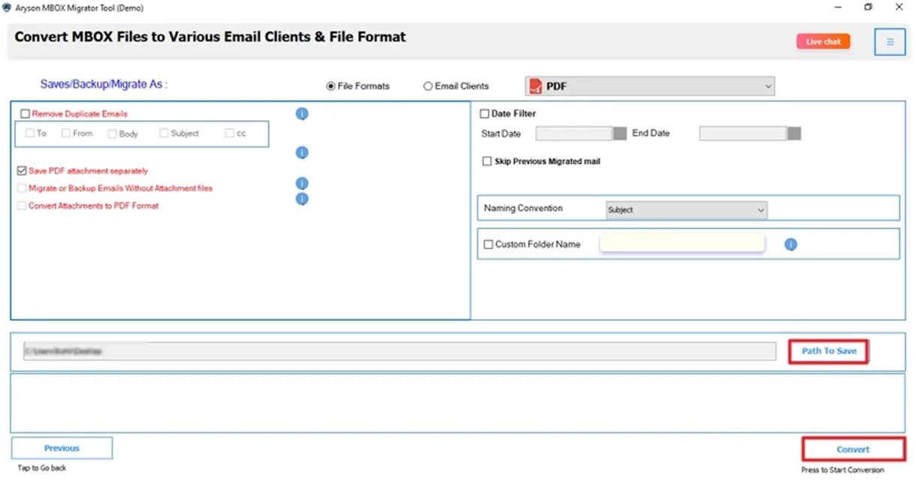Screen dimensions: 916x488
Task: Enable the Custom Folder Name checkbox
Action: [x=489, y=245]
